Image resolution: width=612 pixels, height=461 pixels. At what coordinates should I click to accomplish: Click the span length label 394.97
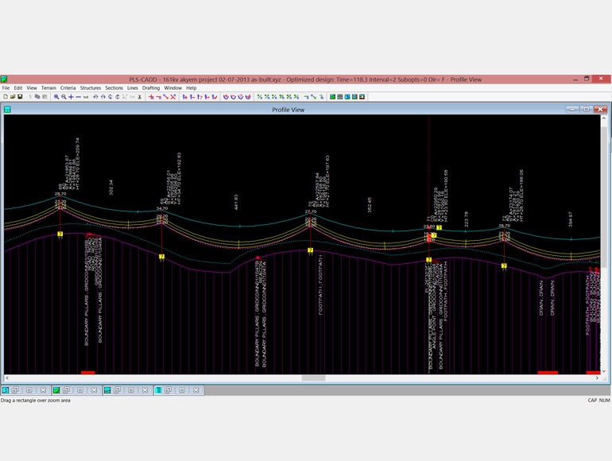(570, 219)
